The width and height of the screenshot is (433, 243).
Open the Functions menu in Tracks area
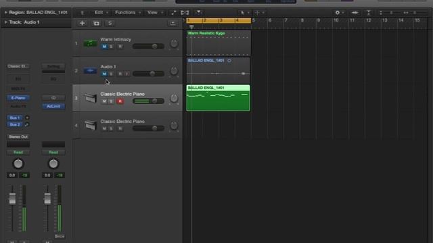(128, 13)
